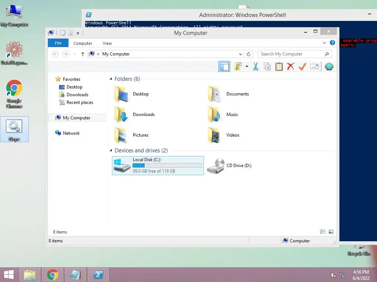Go back using the Back arrow

55,54
